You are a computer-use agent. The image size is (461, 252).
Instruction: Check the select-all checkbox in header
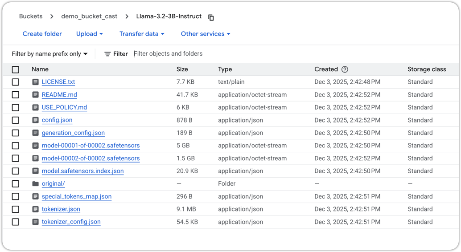(x=16, y=69)
